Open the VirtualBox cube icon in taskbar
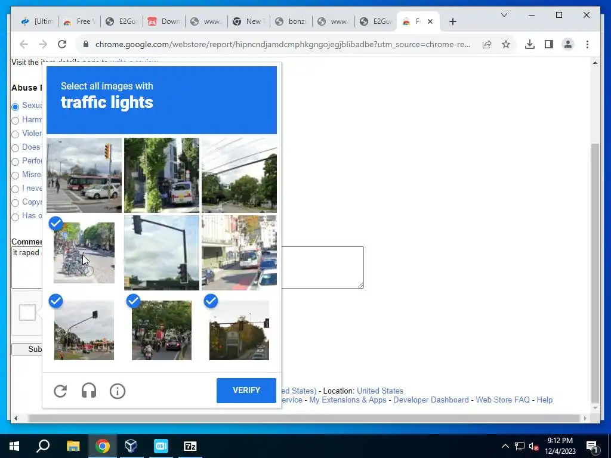Viewport: 611px width, 458px height. (x=131, y=446)
